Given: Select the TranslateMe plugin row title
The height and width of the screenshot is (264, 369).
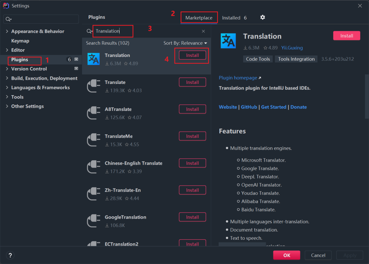Looking at the screenshot, I should pos(119,136).
